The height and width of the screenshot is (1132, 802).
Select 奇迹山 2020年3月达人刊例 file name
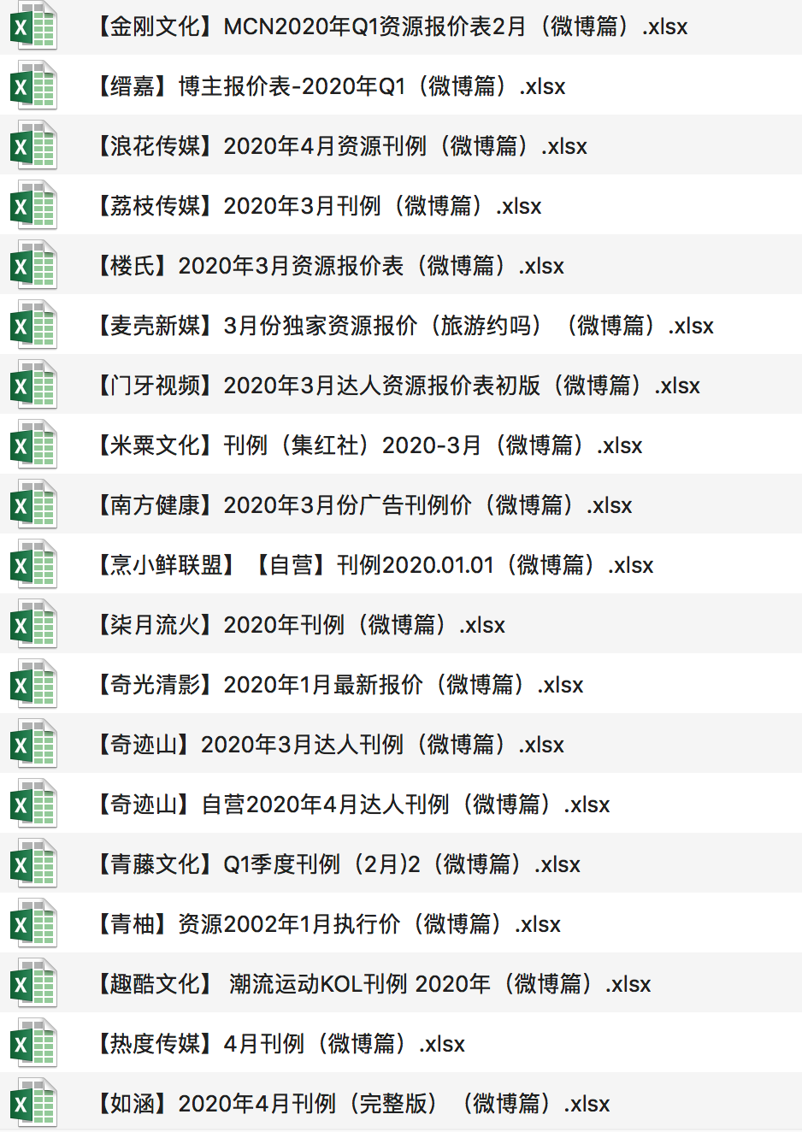click(327, 745)
